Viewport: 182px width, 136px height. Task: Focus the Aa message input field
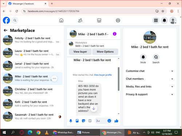point(101,121)
